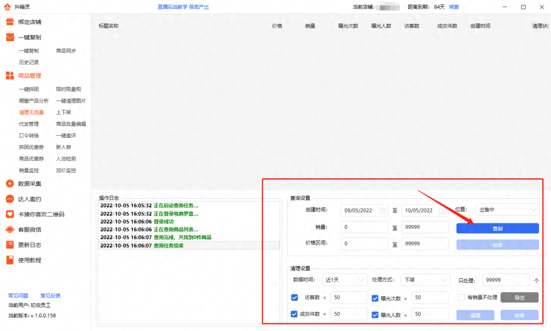
Task: Open 直播实战教学 保底产出 link
Action: coord(183,7)
